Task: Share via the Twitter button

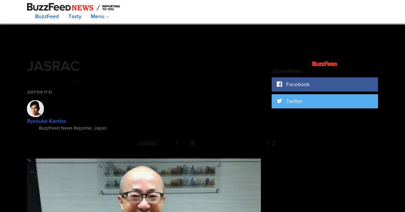Action: click(325, 101)
